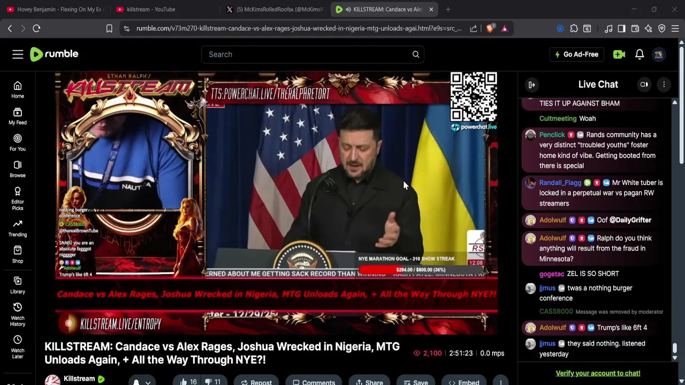
Task: Open the Comments button
Action: click(314, 382)
